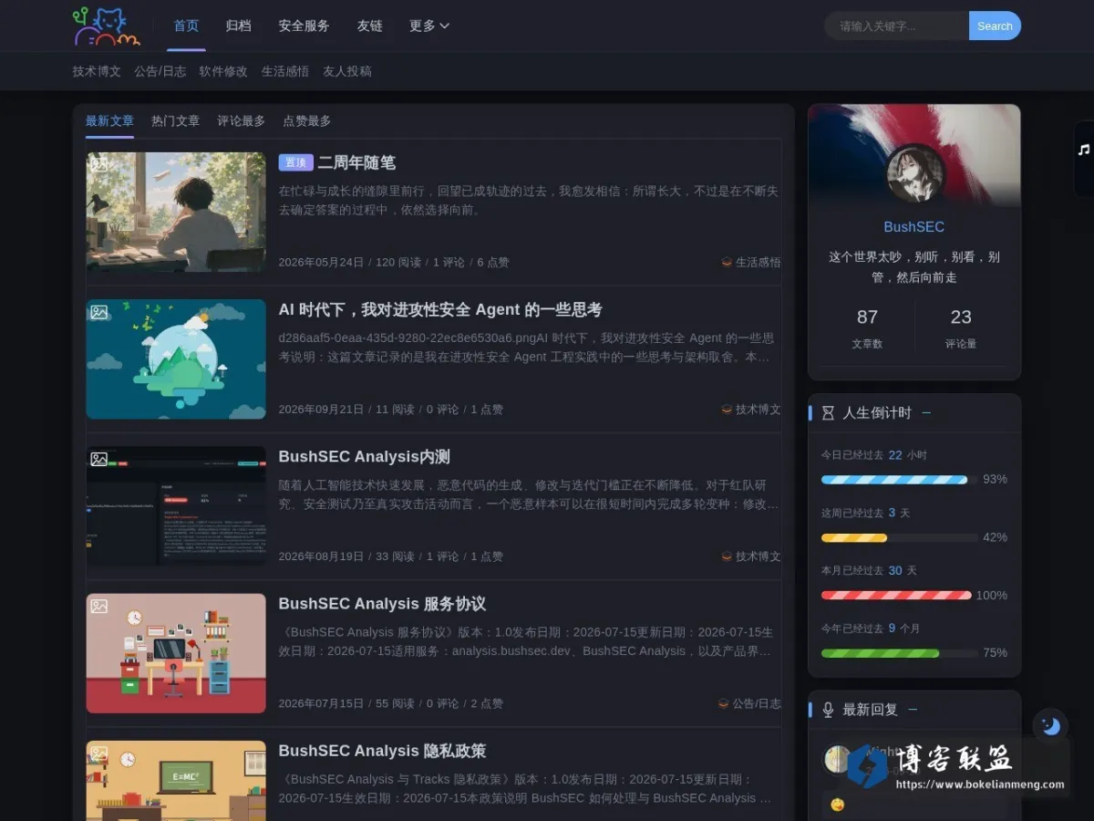The width and height of the screenshot is (1094, 821).
Task: Click the green 今年已经过去 progress bar
Action: [899, 653]
